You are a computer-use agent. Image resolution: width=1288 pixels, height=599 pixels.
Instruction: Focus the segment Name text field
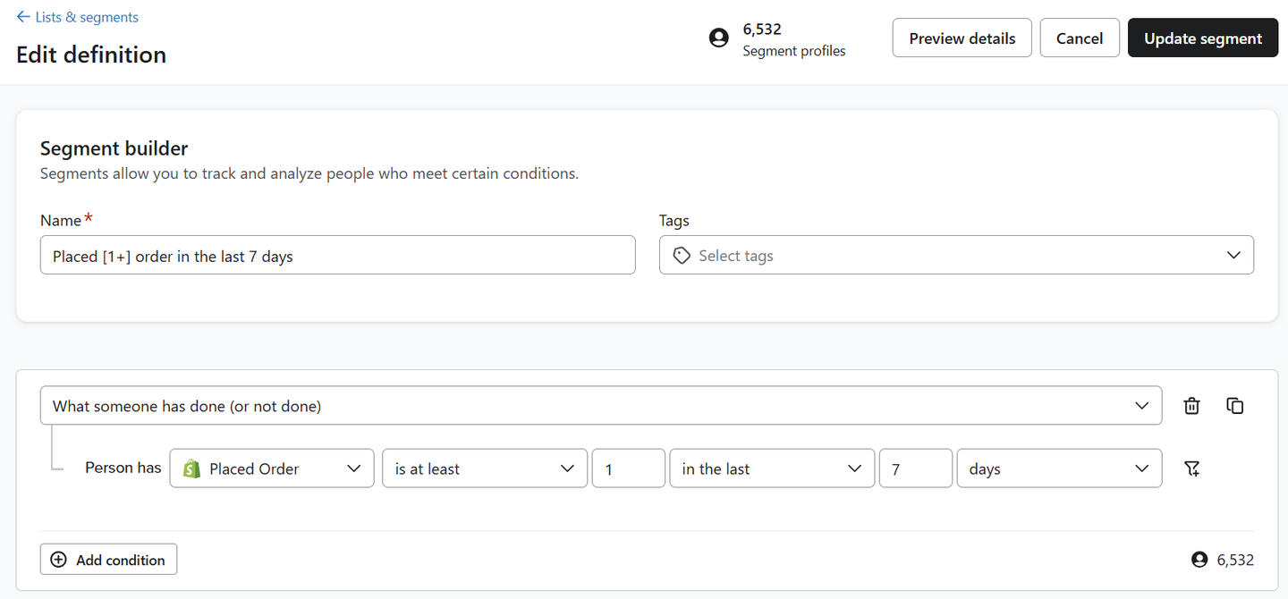click(337, 256)
